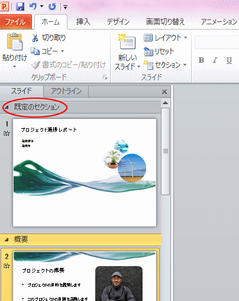Collapse the 概要 section triangle

click(7, 240)
